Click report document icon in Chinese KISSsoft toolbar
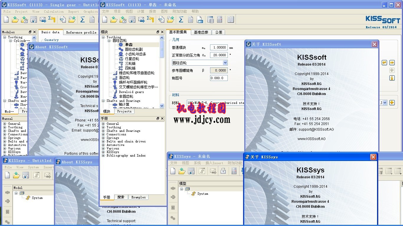The image size is (403, 226). [191, 20]
